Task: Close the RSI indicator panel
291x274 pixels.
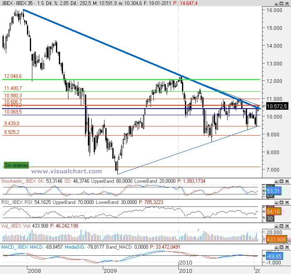Action: pos(287,202)
